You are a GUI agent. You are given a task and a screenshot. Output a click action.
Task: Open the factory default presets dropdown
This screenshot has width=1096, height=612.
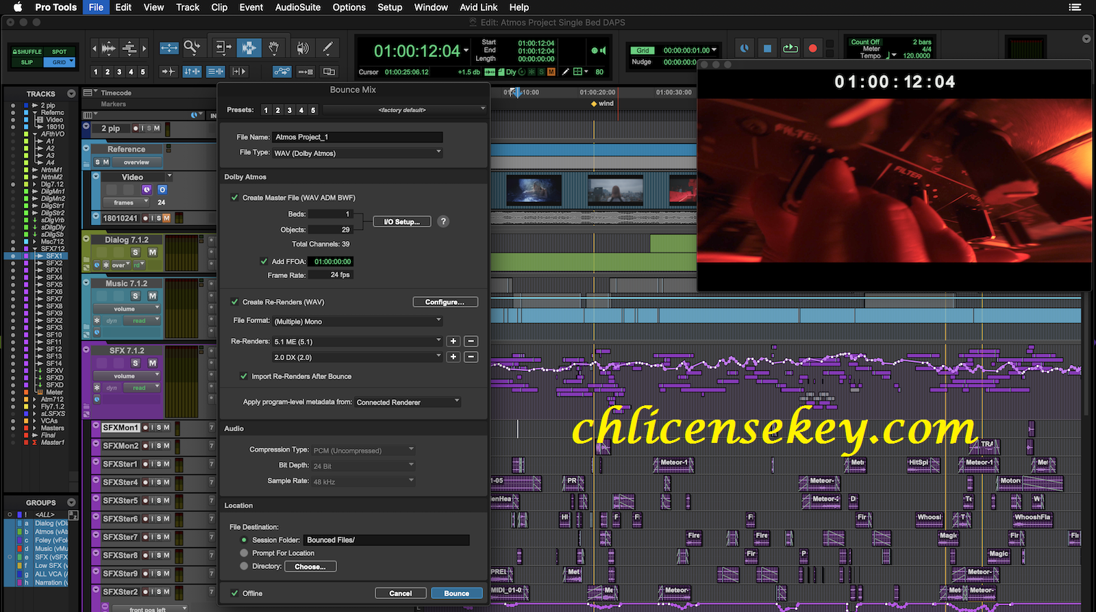click(x=404, y=110)
